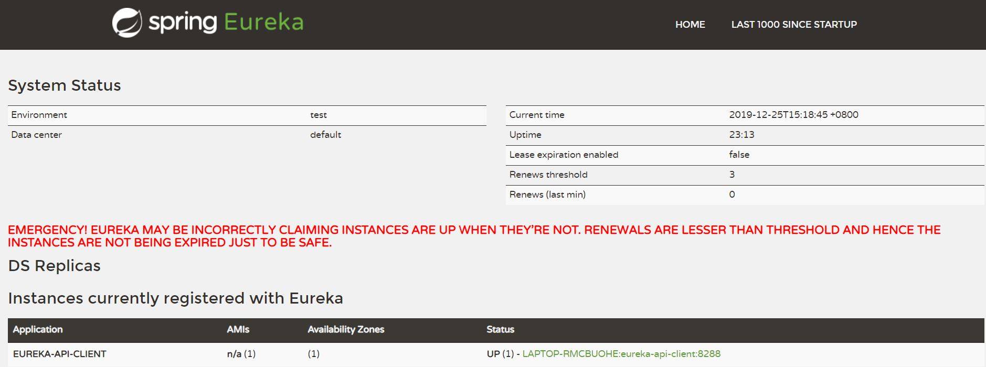Screen dimensions: 986x367
Task: Select the Environment row value test
Action: click(318, 115)
